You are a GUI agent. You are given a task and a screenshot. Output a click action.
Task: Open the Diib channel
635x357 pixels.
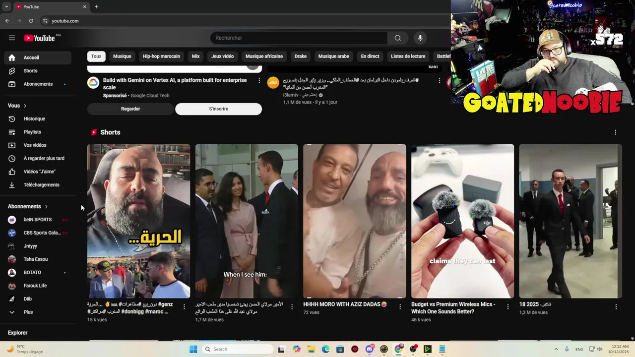click(x=38, y=299)
